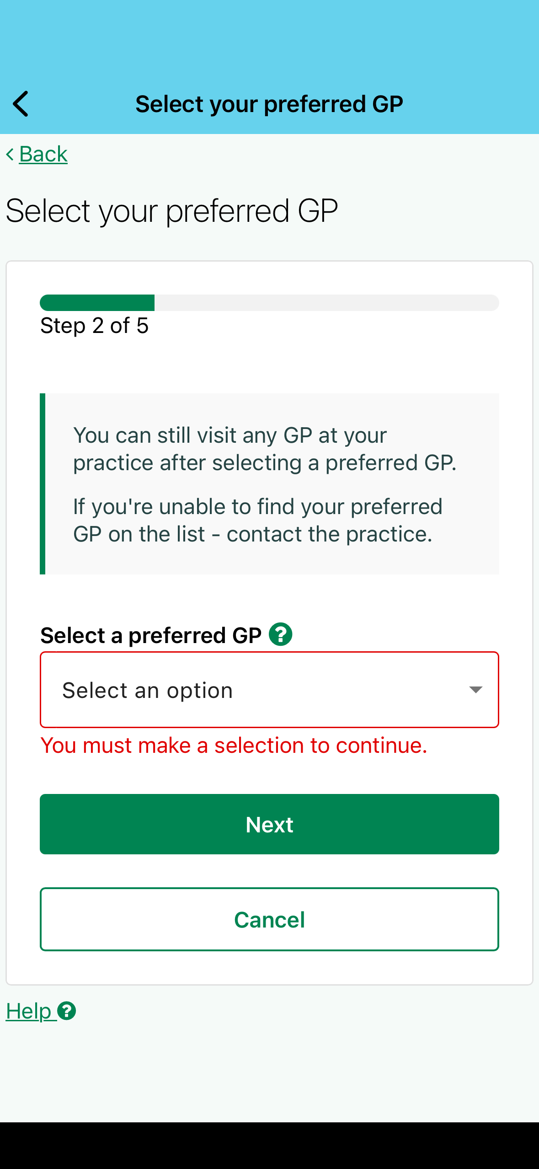Open the help tooltip beside Select a preferred GP

[280, 634]
